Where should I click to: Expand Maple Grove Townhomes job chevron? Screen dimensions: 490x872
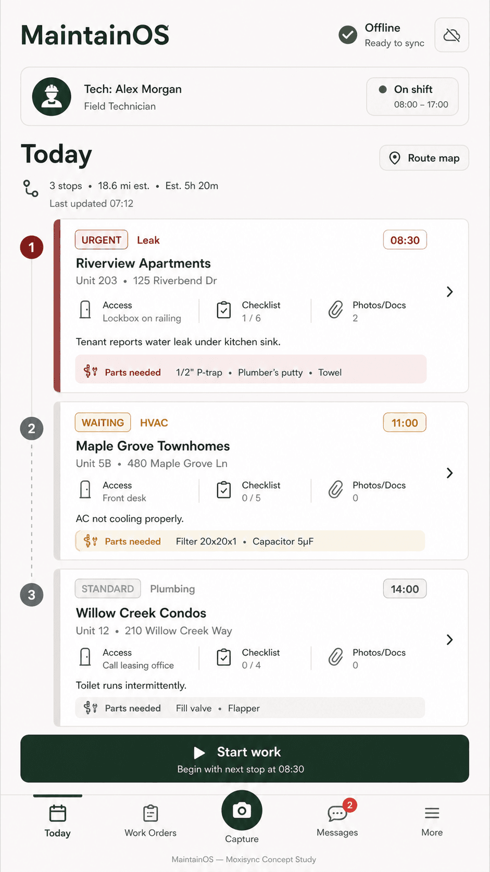[x=450, y=473]
